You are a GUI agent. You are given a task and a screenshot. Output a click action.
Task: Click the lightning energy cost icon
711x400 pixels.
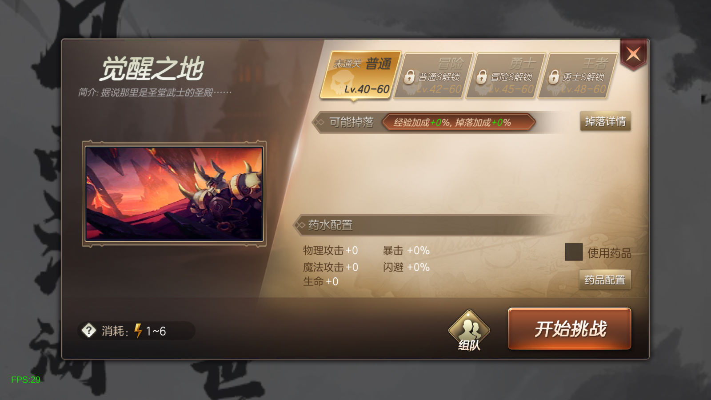point(138,331)
